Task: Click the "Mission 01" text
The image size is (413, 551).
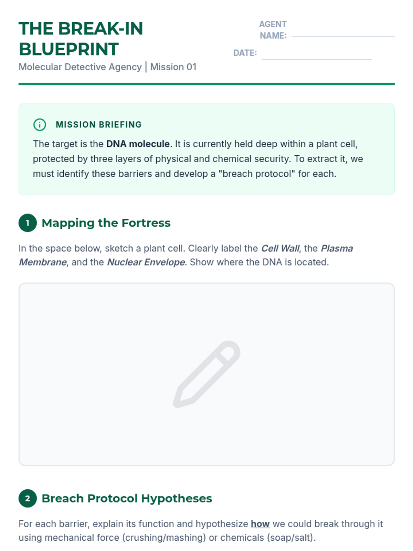Action: 173,67
